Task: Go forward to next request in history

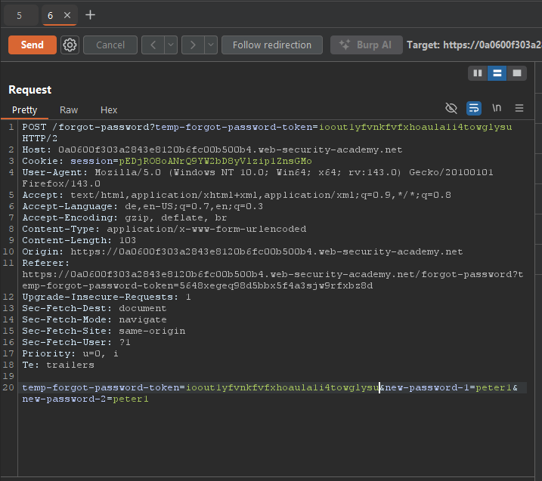Action: click(x=194, y=45)
